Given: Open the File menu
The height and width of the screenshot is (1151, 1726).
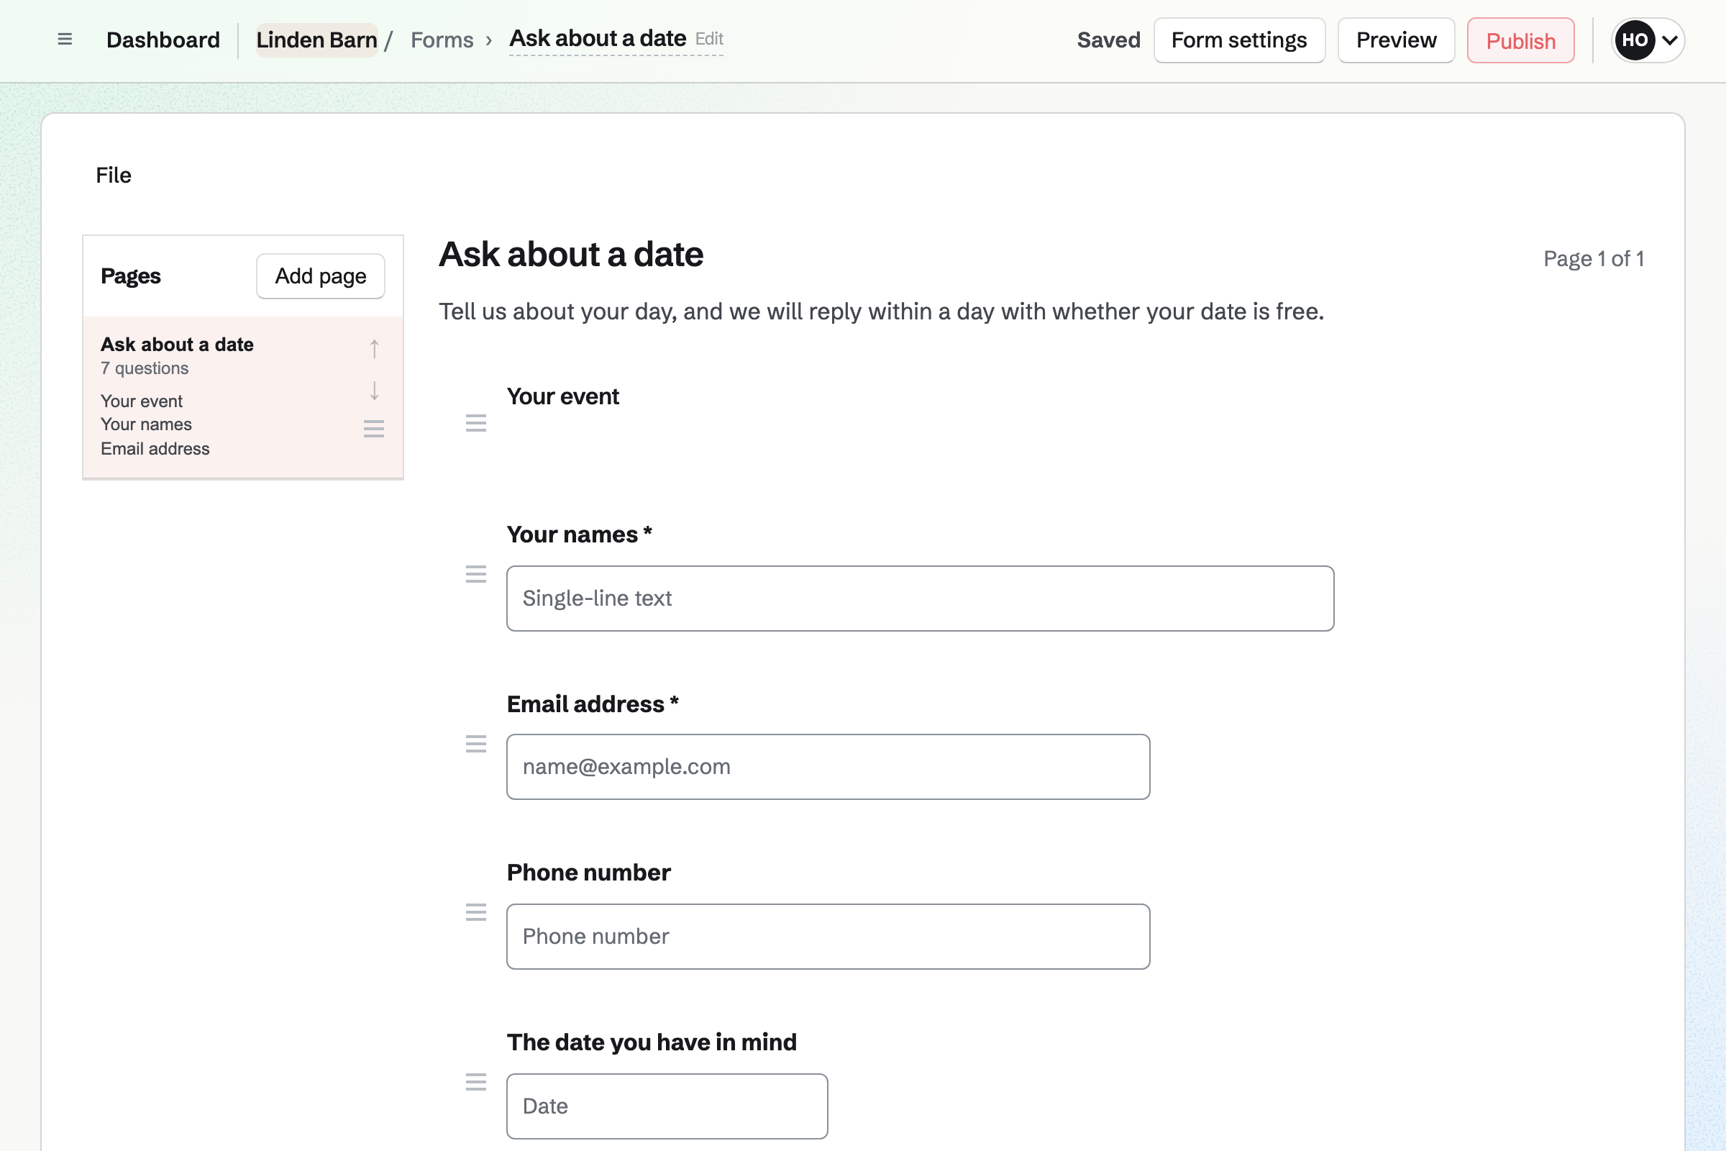Looking at the screenshot, I should [114, 176].
